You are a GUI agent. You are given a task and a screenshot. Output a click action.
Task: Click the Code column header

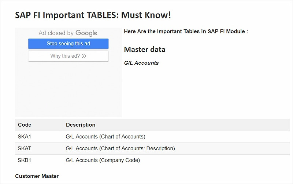click(x=39, y=125)
